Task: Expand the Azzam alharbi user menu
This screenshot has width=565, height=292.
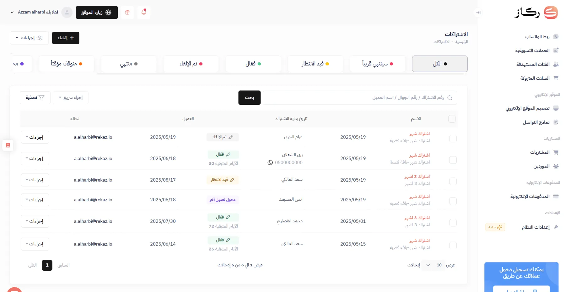Action: click(x=35, y=12)
